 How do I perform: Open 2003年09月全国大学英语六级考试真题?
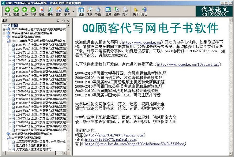click(x=41, y=76)
